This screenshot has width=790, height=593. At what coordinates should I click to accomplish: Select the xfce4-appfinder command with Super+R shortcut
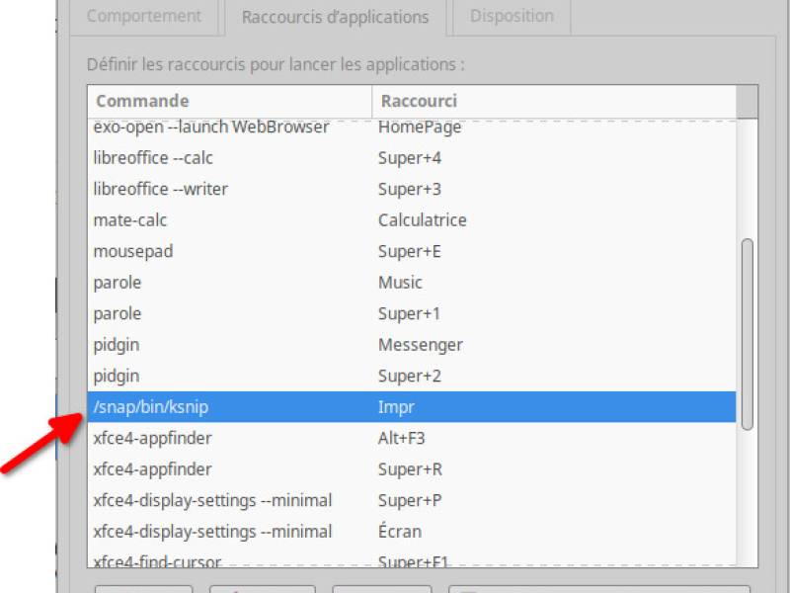[x=152, y=469]
